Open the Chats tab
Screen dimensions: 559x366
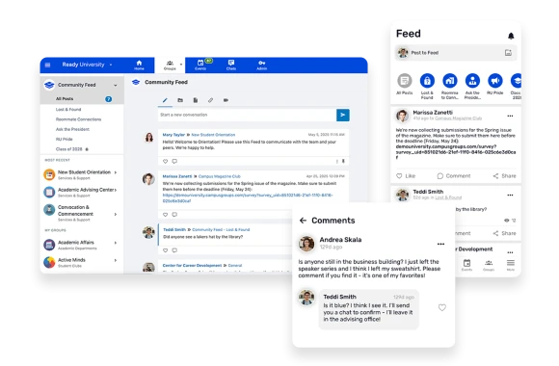pos(231,65)
